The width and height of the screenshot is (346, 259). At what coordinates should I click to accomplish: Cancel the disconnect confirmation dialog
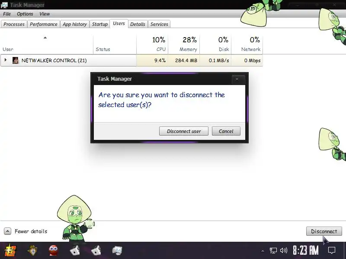[x=226, y=131]
